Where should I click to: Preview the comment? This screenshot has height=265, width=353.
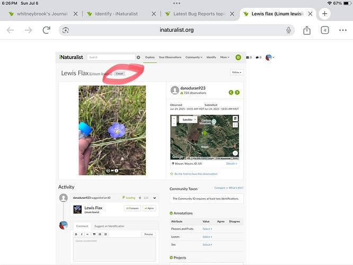tap(148, 234)
